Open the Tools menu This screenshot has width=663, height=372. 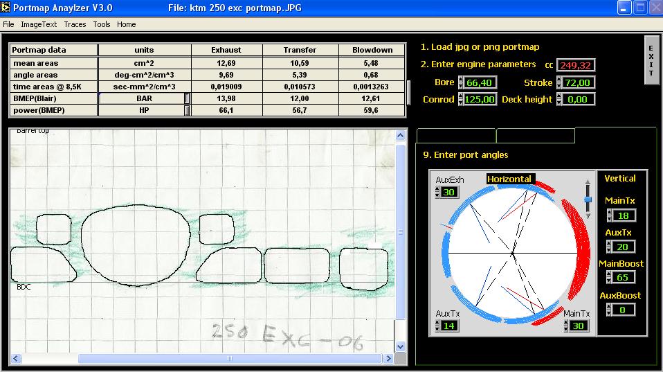[x=102, y=24]
